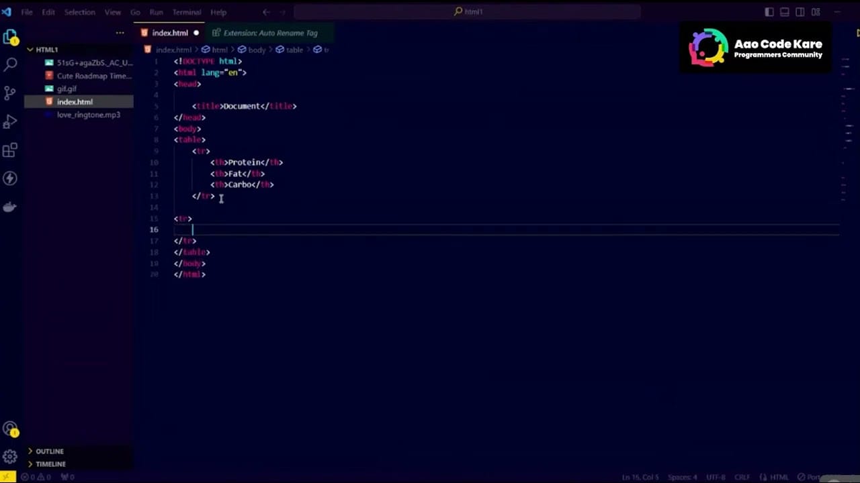Open the Source Control view
Viewport: 860px width, 483px height.
coord(10,93)
